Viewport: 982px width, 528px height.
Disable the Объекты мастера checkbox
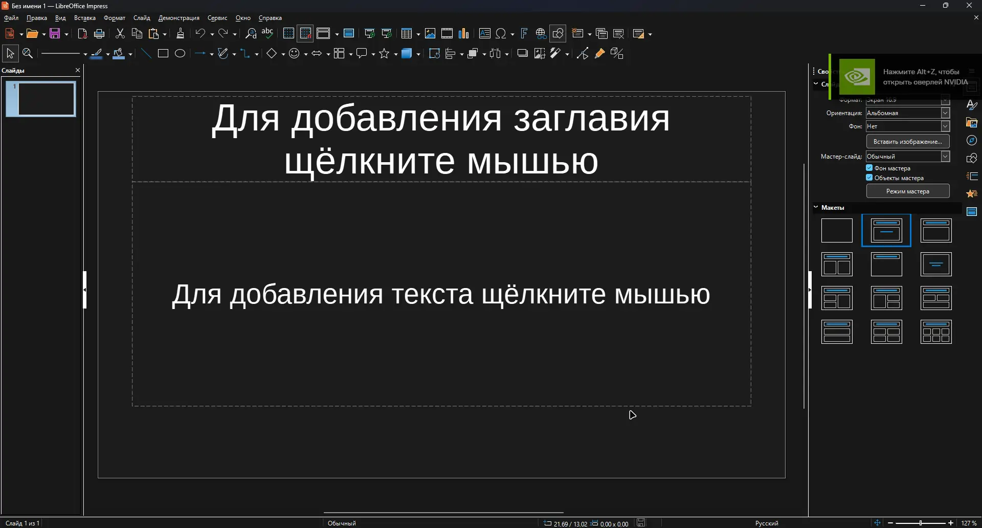pyautogui.click(x=869, y=178)
